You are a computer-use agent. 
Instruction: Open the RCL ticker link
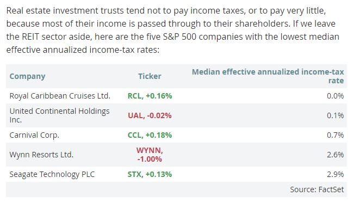pos(150,96)
